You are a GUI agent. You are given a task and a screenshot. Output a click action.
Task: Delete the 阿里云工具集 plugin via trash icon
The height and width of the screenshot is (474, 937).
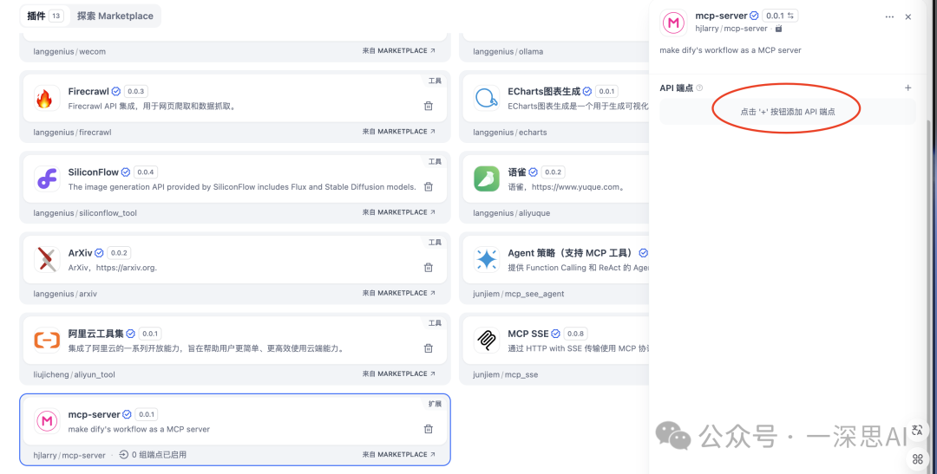coord(428,348)
